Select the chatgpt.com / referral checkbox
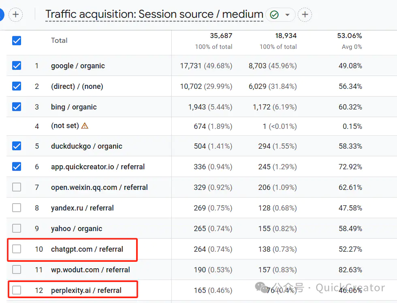This screenshot has width=397, height=303. pyautogui.click(x=17, y=249)
